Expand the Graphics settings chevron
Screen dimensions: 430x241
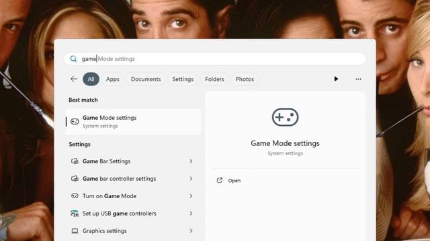click(191, 231)
